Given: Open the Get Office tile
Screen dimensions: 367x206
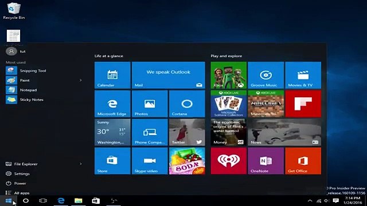Looking at the screenshot, I should click(303, 161).
